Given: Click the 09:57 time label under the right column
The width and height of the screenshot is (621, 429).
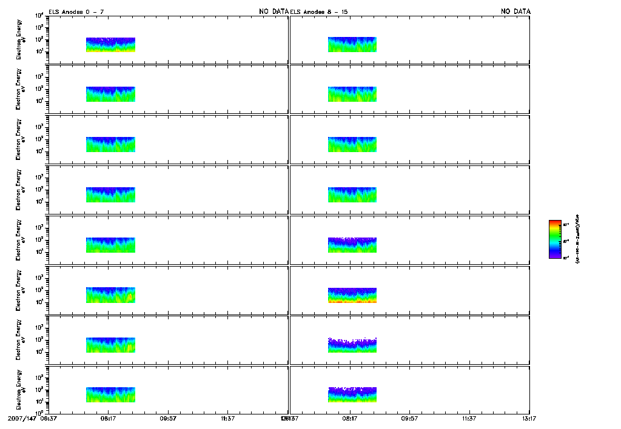Looking at the screenshot, I should 409,418.
